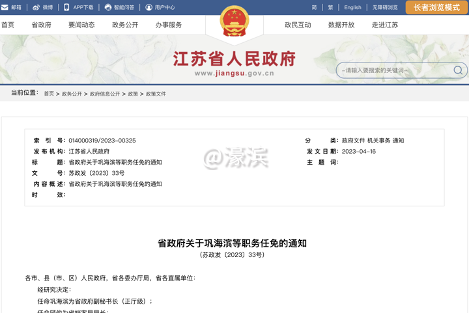The image size is (469, 313).
Task: Open the 无障碍浏览 accessibility link
Action: [385, 7]
